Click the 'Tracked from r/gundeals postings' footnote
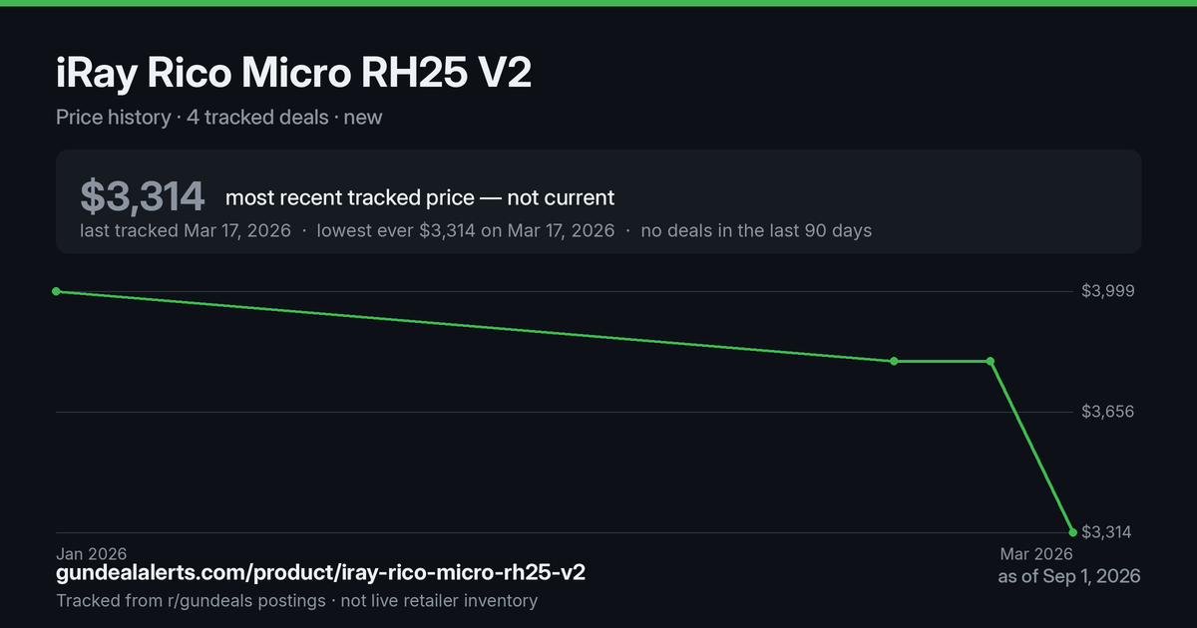1197x628 pixels. pos(191,600)
